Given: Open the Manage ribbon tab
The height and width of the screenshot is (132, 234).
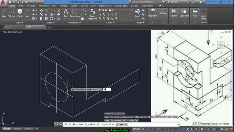Looking at the screenshot, I should [63, 6].
